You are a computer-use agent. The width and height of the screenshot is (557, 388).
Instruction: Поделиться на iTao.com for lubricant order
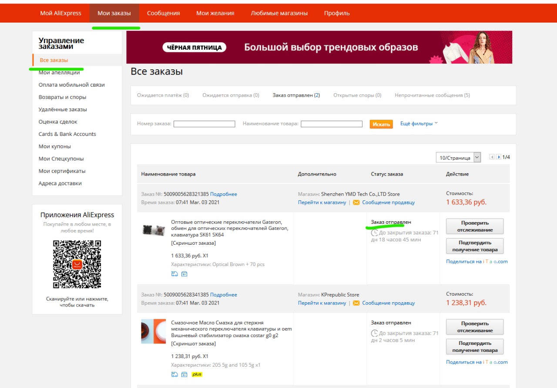pos(477,362)
